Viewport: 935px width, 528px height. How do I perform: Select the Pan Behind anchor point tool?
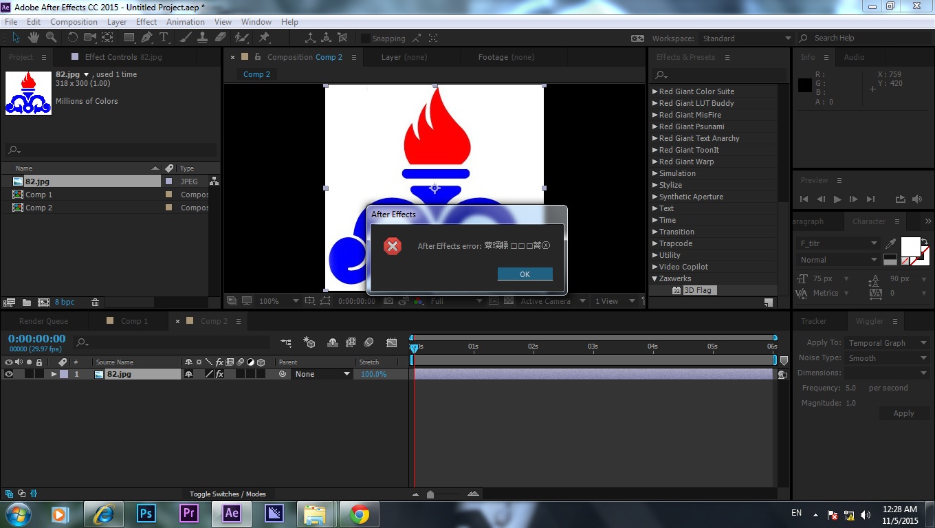click(108, 38)
